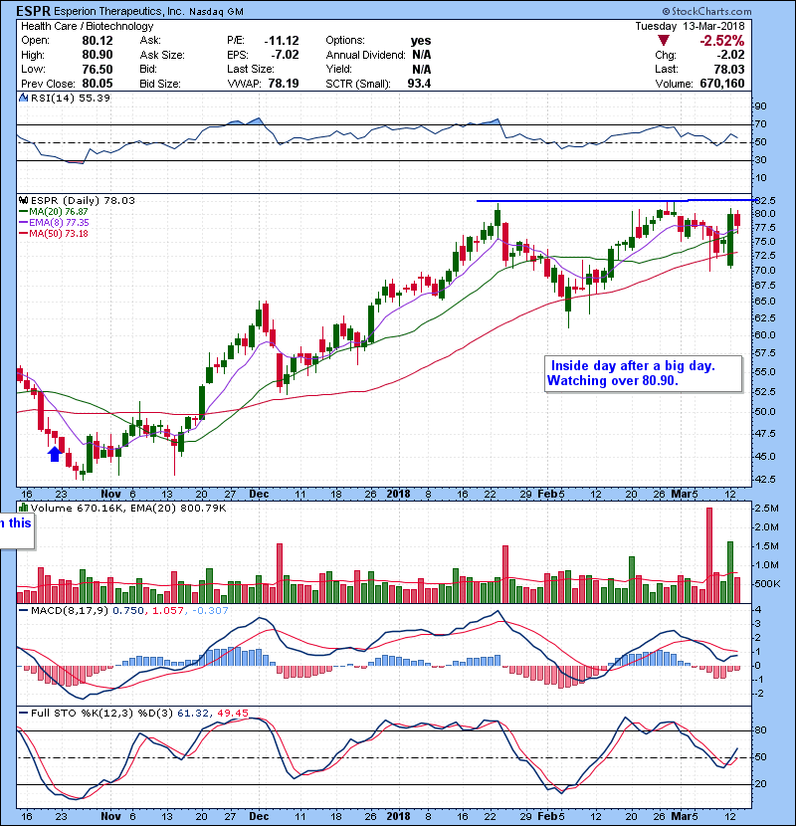Image resolution: width=796 pixels, height=826 pixels.
Task: Click the green MA(20) legend line swatch
Action: pyautogui.click(x=23, y=211)
